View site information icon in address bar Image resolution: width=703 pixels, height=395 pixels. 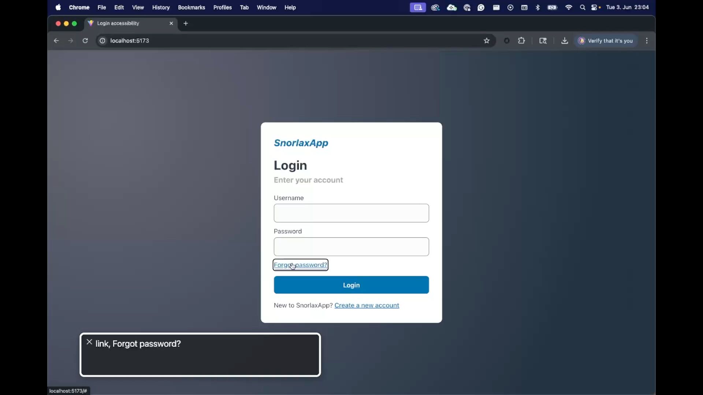(103, 41)
